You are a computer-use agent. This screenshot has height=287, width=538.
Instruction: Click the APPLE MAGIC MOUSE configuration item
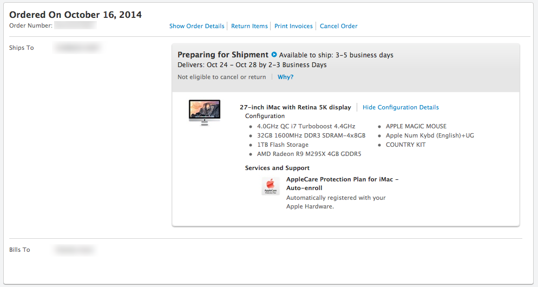click(416, 126)
